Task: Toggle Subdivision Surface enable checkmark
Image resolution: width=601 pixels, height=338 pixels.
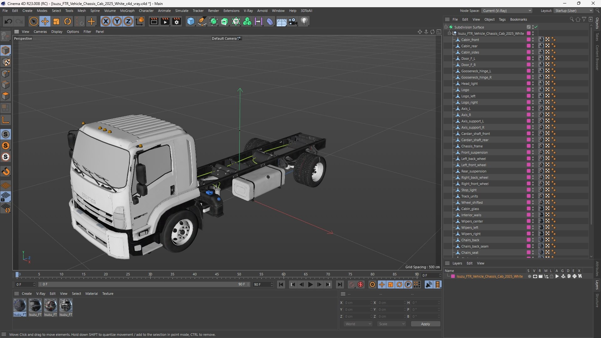Action: [536, 27]
